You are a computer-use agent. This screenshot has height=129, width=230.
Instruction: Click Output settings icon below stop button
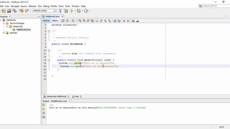[x=44, y=117]
